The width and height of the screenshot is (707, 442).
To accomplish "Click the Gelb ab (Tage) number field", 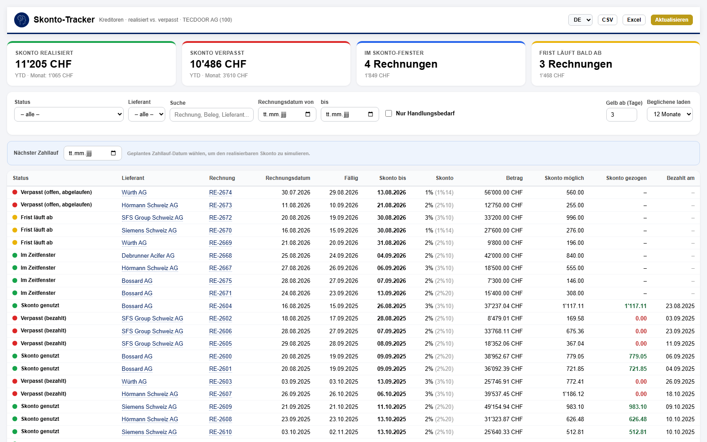I will [x=622, y=115].
